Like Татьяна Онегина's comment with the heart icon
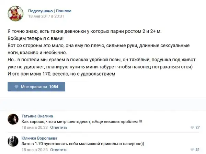The width and height of the screenshot is (206, 154). 192,128
